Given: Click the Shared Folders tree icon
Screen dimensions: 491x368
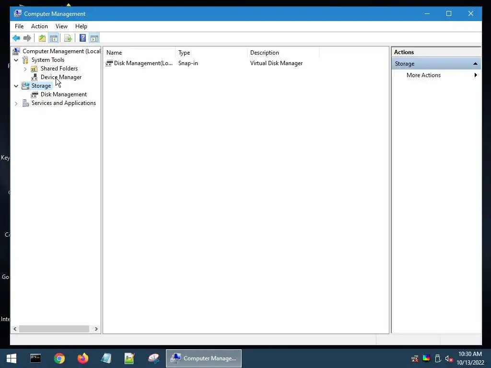Looking at the screenshot, I should point(34,69).
